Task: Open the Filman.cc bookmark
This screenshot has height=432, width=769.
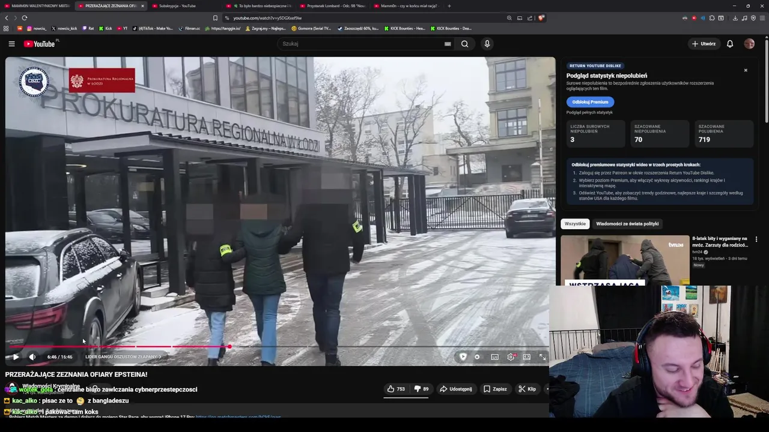Action: (190, 28)
